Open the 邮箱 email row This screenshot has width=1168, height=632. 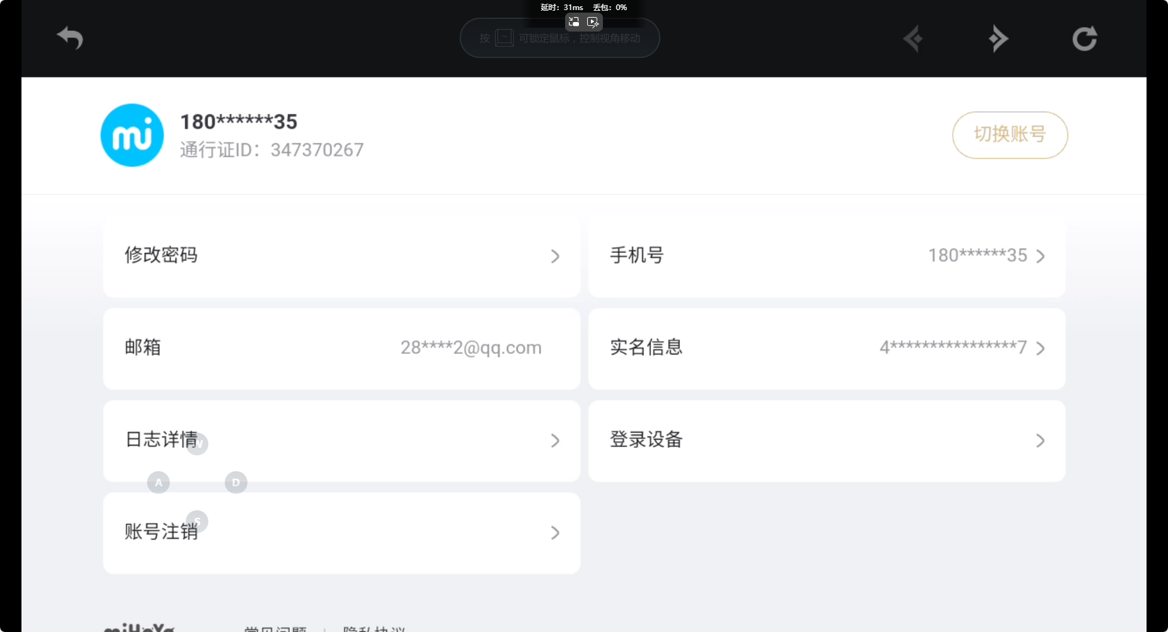(x=342, y=348)
